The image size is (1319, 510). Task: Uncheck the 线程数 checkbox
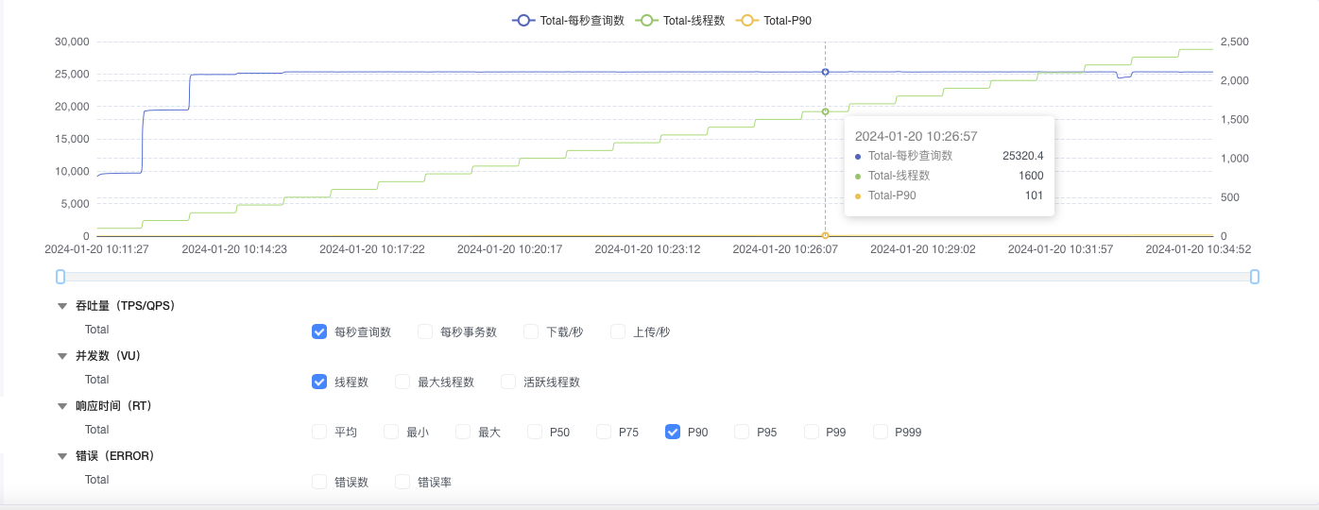(x=319, y=382)
